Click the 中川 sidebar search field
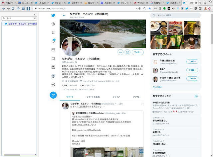The image size is (213, 157). [x=19, y=18]
